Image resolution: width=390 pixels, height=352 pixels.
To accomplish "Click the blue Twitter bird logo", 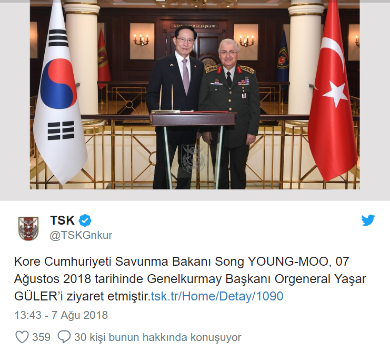I will click(x=368, y=220).
